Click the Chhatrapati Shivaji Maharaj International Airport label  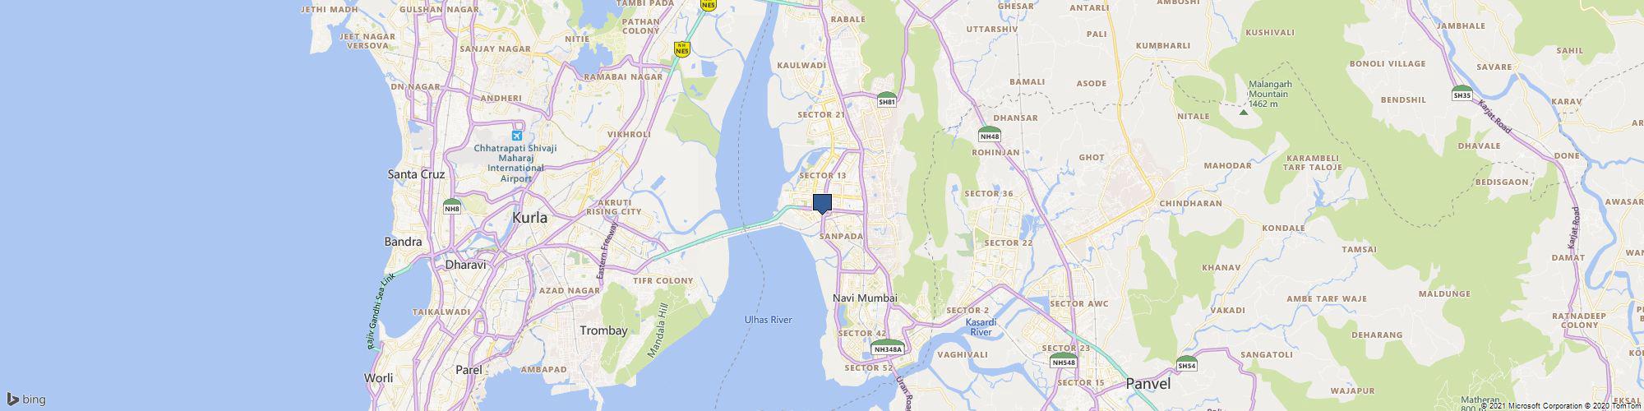(x=516, y=163)
